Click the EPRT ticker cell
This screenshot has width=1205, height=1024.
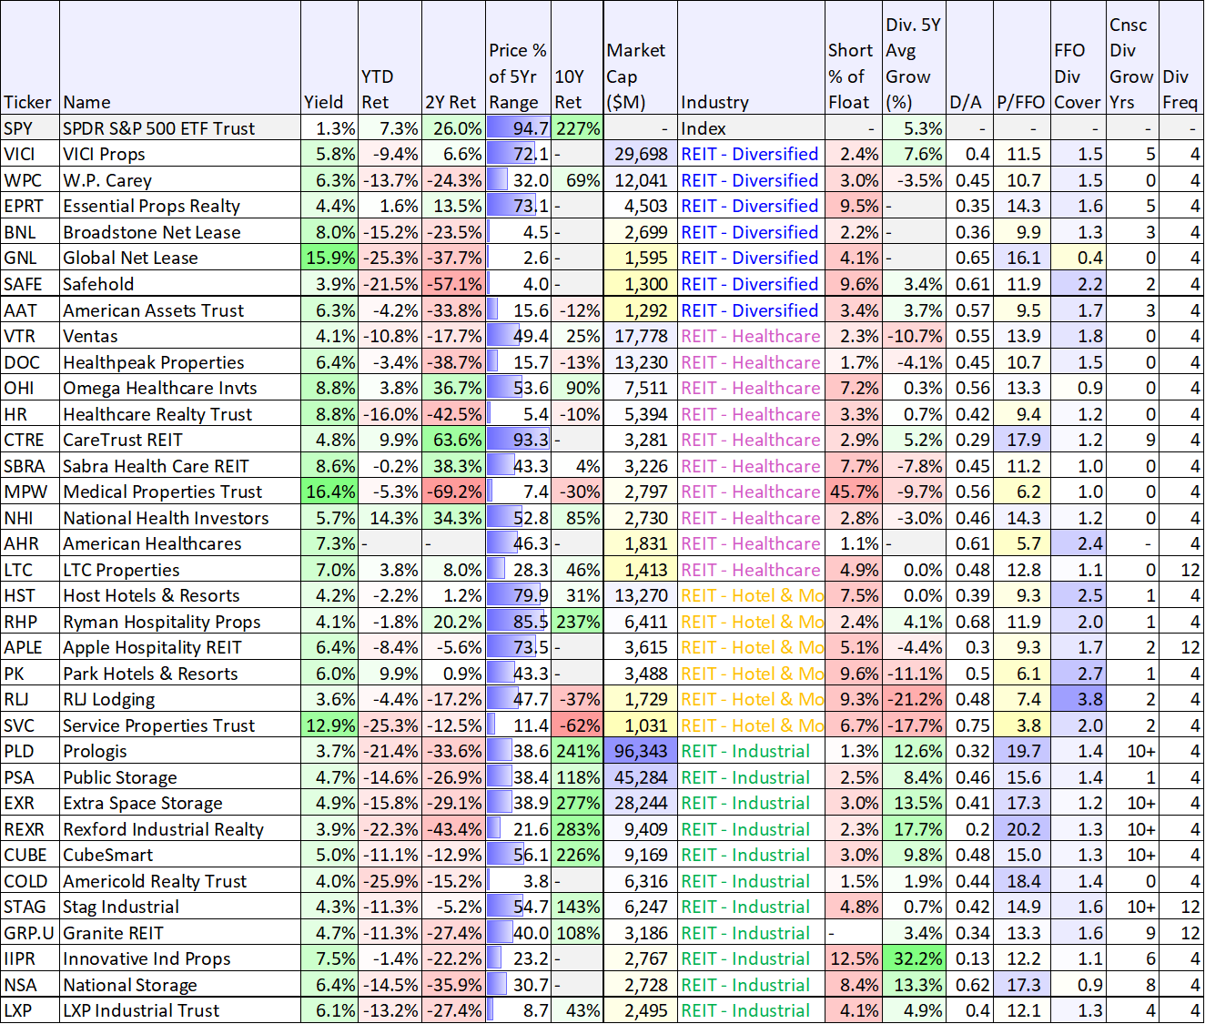click(30, 206)
